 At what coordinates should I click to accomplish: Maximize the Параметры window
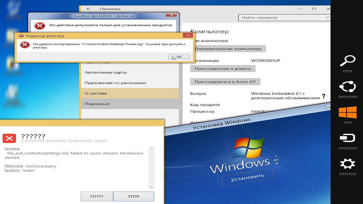(314, 9)
